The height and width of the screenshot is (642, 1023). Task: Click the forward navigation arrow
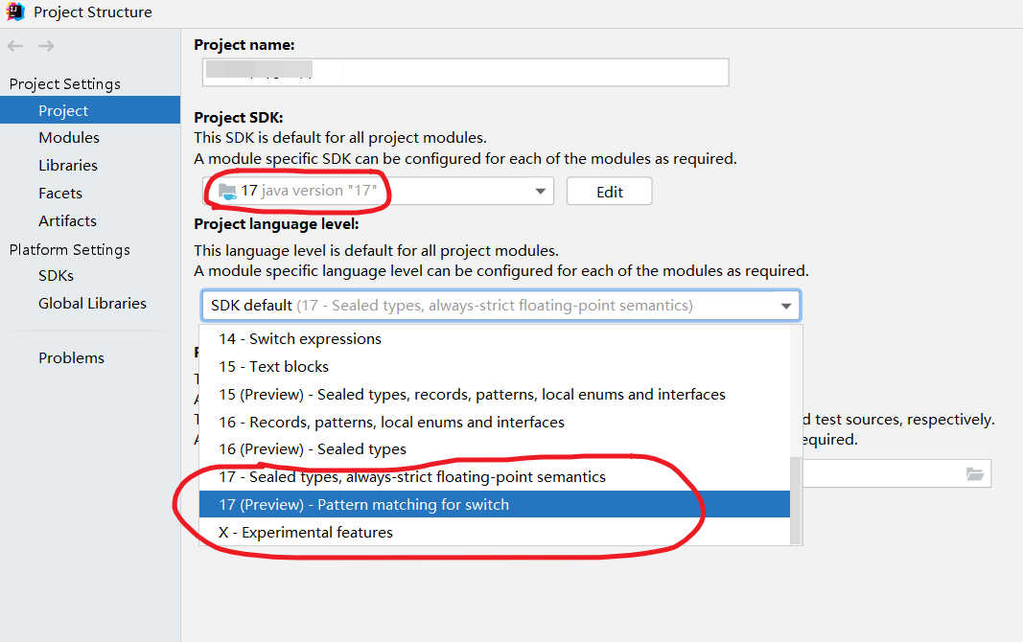click(46, 46)
